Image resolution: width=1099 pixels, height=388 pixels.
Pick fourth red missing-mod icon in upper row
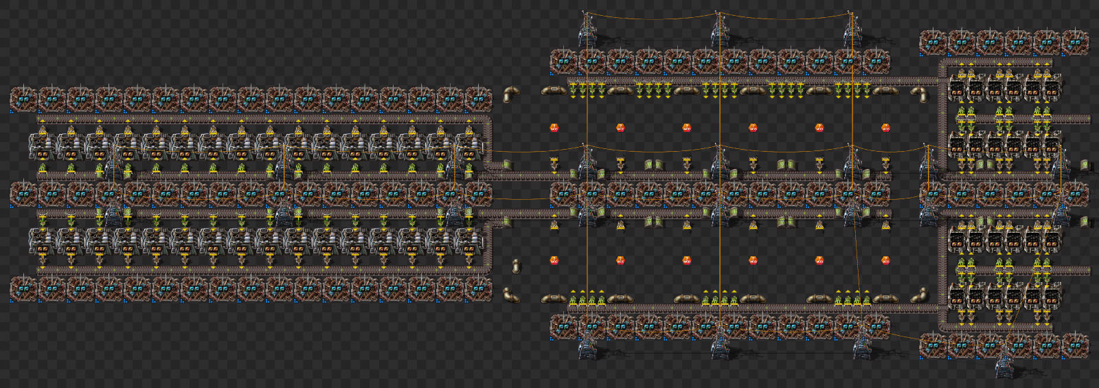point(753,128)
